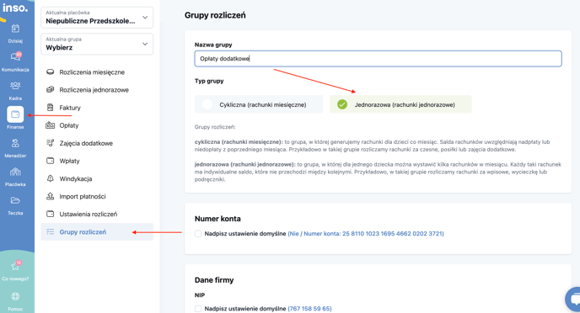Click the Wpłaty wallet icon
Screen dimensions: 580x313
(50, 161)
